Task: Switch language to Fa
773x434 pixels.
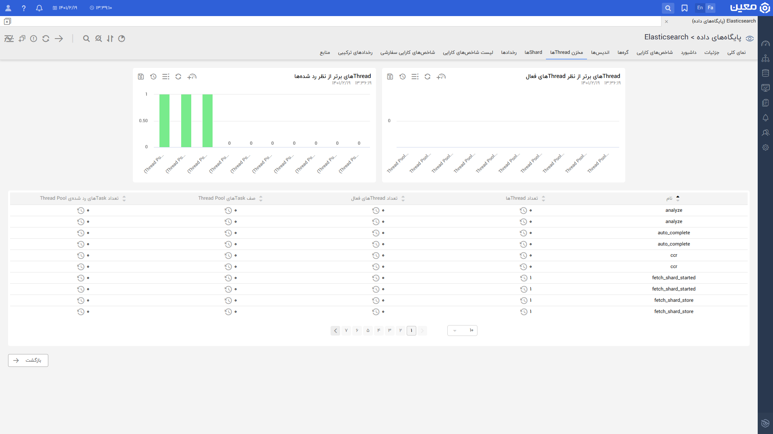Action: tap(711, 8)
